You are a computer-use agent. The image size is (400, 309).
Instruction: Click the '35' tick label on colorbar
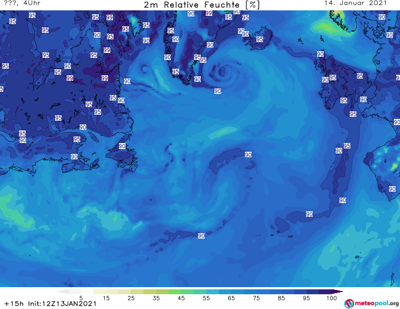156,298
